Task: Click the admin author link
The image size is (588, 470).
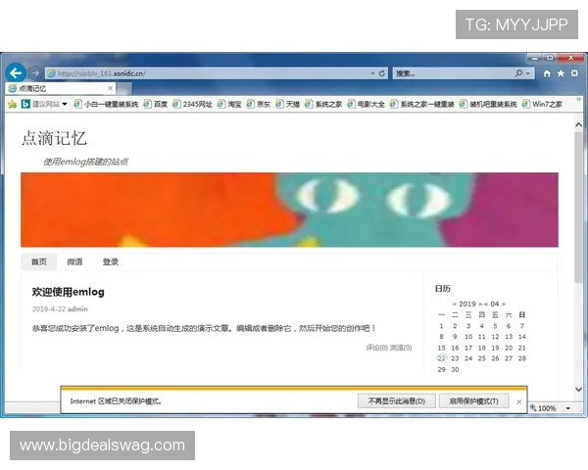Action: (x=77, y=308)
